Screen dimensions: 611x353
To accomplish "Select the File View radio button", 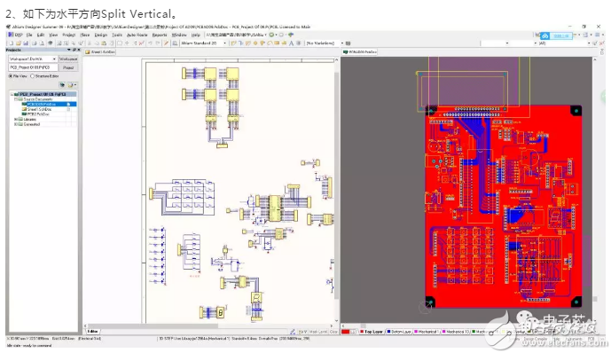I will click(11, 76).
